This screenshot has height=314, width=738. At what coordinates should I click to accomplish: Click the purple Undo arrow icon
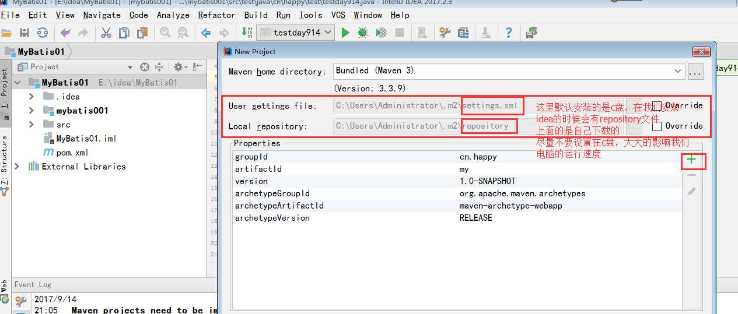[65, 33]
